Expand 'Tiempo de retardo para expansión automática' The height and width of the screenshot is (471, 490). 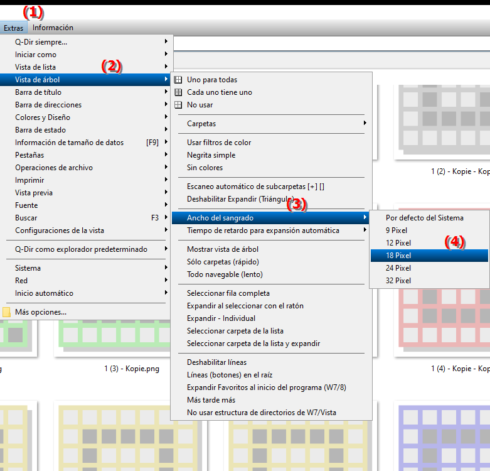[263, 230]
